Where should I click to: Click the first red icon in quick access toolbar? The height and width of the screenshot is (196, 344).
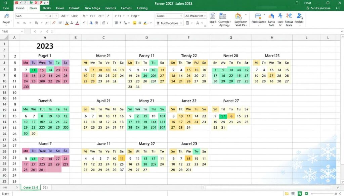click(x=17, y=3)
